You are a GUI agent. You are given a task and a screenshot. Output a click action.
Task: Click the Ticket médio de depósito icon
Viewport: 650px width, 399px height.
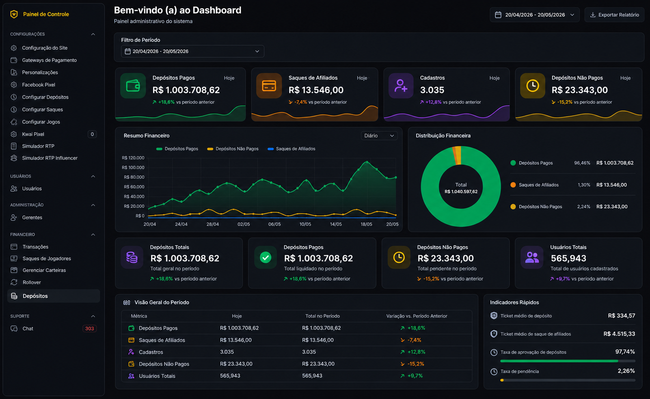point(494,316)
